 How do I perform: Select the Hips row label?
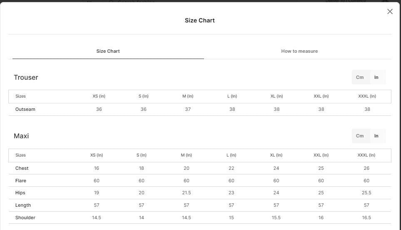[20, 193]
